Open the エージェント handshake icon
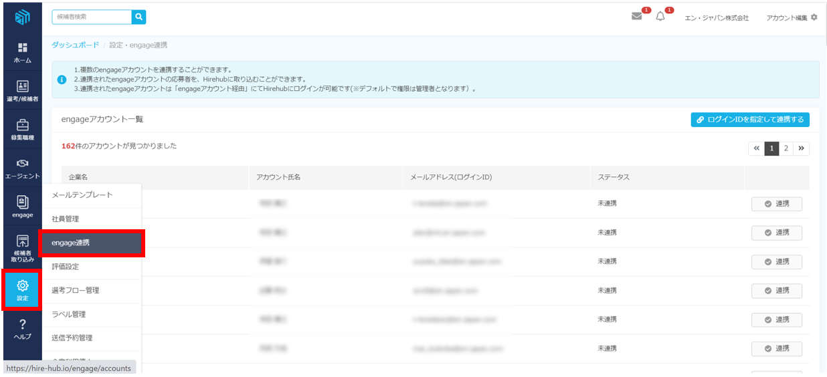Screen dimensions: 827x377 tap(22, 168)
